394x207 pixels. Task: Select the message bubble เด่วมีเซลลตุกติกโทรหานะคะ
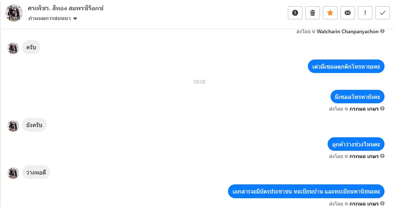click(346, 66)
